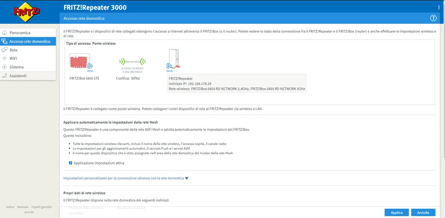Open the Manuale link in footer
The width and height of the screenshot is (445, 218).
point(23,207)
